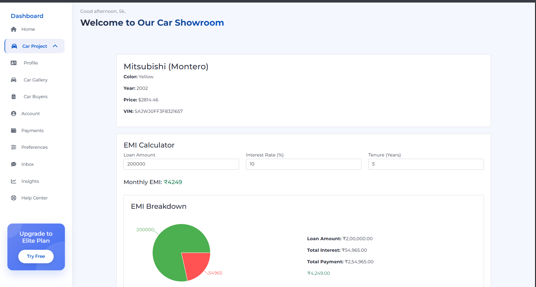Collapse the Car Project chevron
This screenshot has width=536, height=287.
(55, 46)
